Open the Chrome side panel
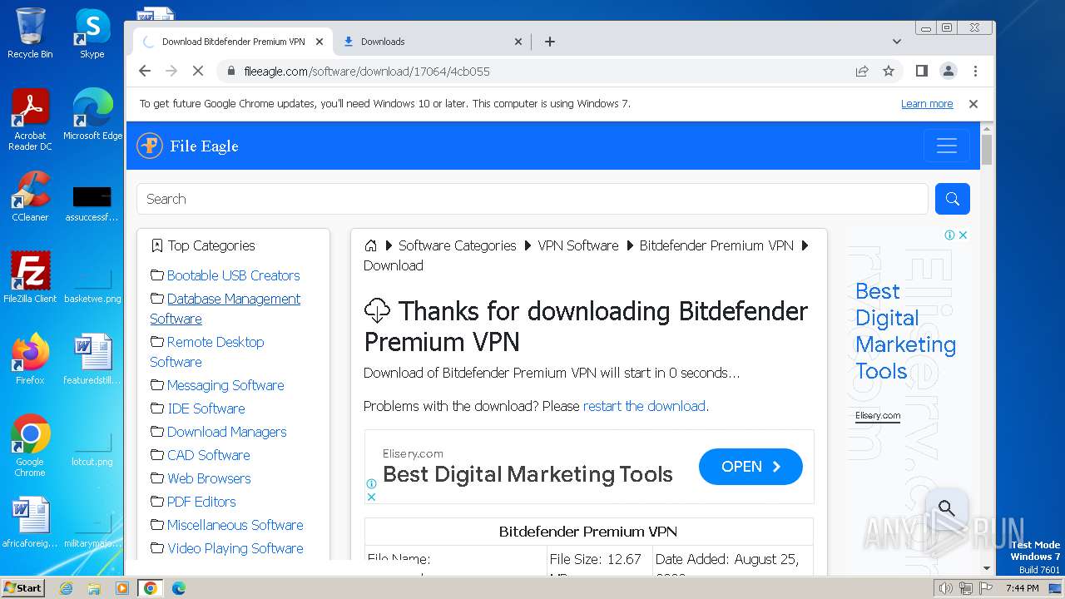Screen dimensions: 1065x599 [x=921, y=72]
